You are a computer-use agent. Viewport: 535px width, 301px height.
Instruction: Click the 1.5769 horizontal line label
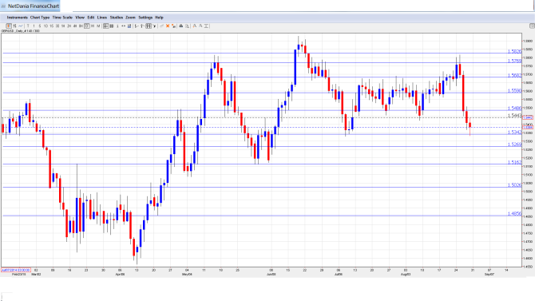pos(514,61)
